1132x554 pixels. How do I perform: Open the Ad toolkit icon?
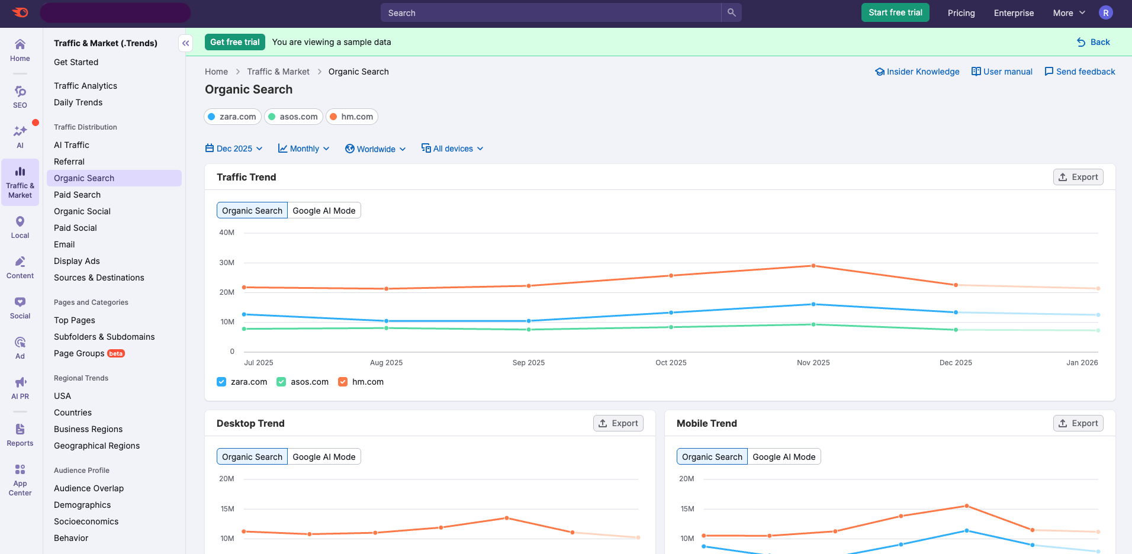click(20, 348)
